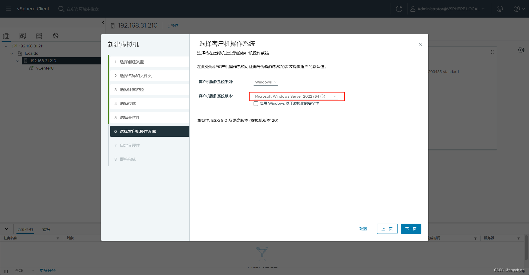Open the 操作 menu for 192.168.31.210
This screenshot has height=275, width=529.
point(173,25)
